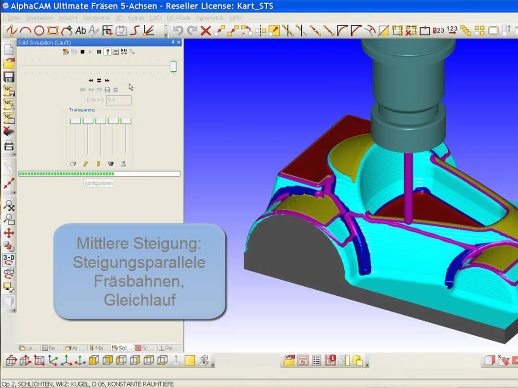This screenshot has width=518, height=388.
Task: Switch to the Sol... tab
Action: tap(122, 348)
